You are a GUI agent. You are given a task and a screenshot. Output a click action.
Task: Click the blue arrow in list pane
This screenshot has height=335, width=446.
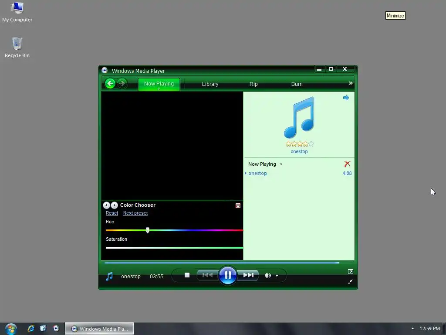pos(346,98)
